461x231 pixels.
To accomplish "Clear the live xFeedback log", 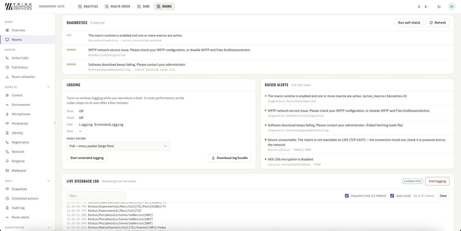I will pyautogui.click(x=443, y=196).
